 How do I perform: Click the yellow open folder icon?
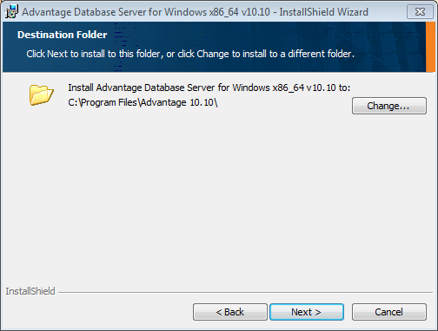point(42,94)
